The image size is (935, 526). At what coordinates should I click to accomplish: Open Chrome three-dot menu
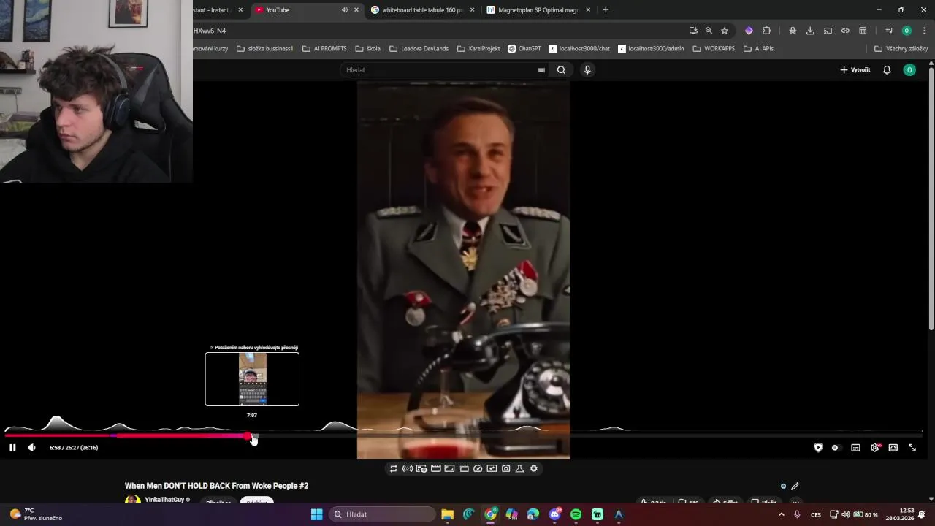[x=924, y=31]
